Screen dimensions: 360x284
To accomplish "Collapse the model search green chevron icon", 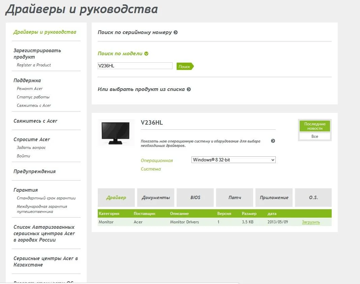I will click(146, 54).
